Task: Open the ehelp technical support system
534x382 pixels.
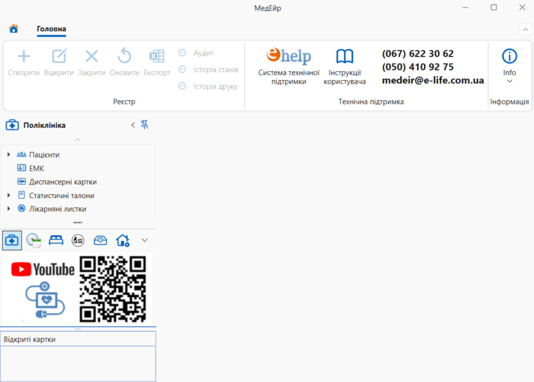Action: [289, 55]
